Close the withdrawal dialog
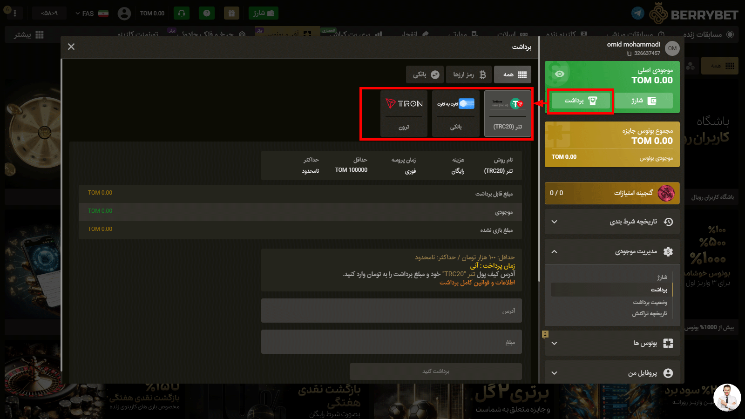 pos(71,47)
